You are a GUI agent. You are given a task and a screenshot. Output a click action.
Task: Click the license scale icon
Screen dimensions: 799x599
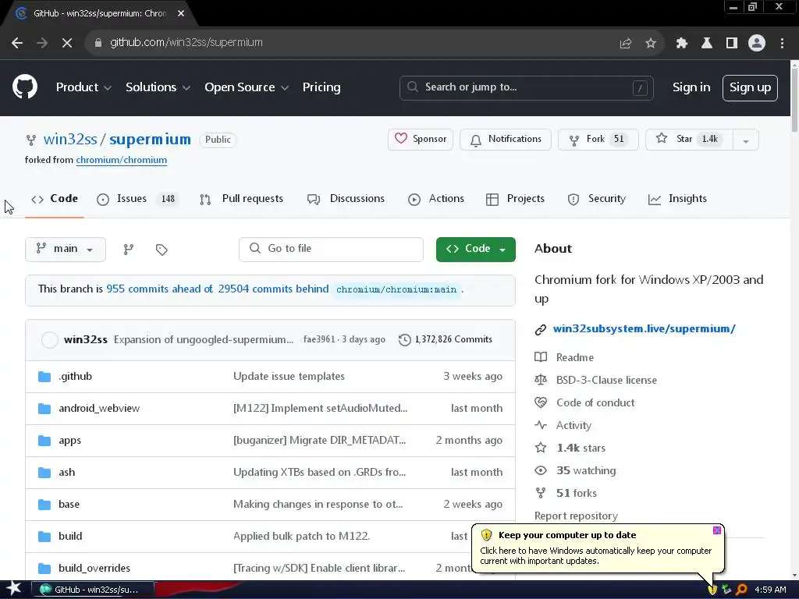[x=541, y=380]
